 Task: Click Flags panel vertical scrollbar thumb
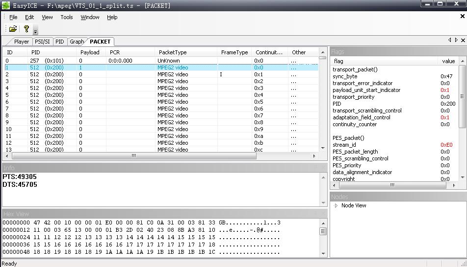tap(462, 96)
